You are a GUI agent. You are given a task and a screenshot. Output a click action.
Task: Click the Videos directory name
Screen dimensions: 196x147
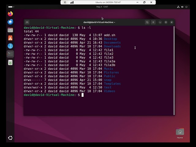pos(110,91)
